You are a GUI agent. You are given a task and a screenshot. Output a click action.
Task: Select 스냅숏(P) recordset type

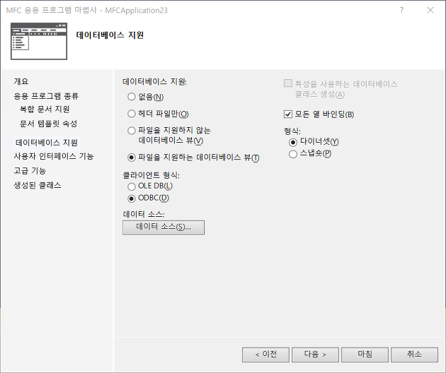[293, 154]
